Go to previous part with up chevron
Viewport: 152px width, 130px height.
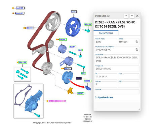pos(126,16)
